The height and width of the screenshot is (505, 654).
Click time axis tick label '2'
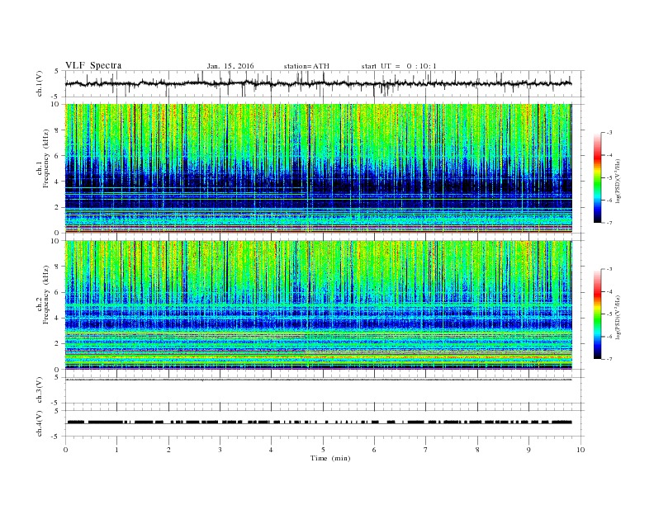[168, 450]
